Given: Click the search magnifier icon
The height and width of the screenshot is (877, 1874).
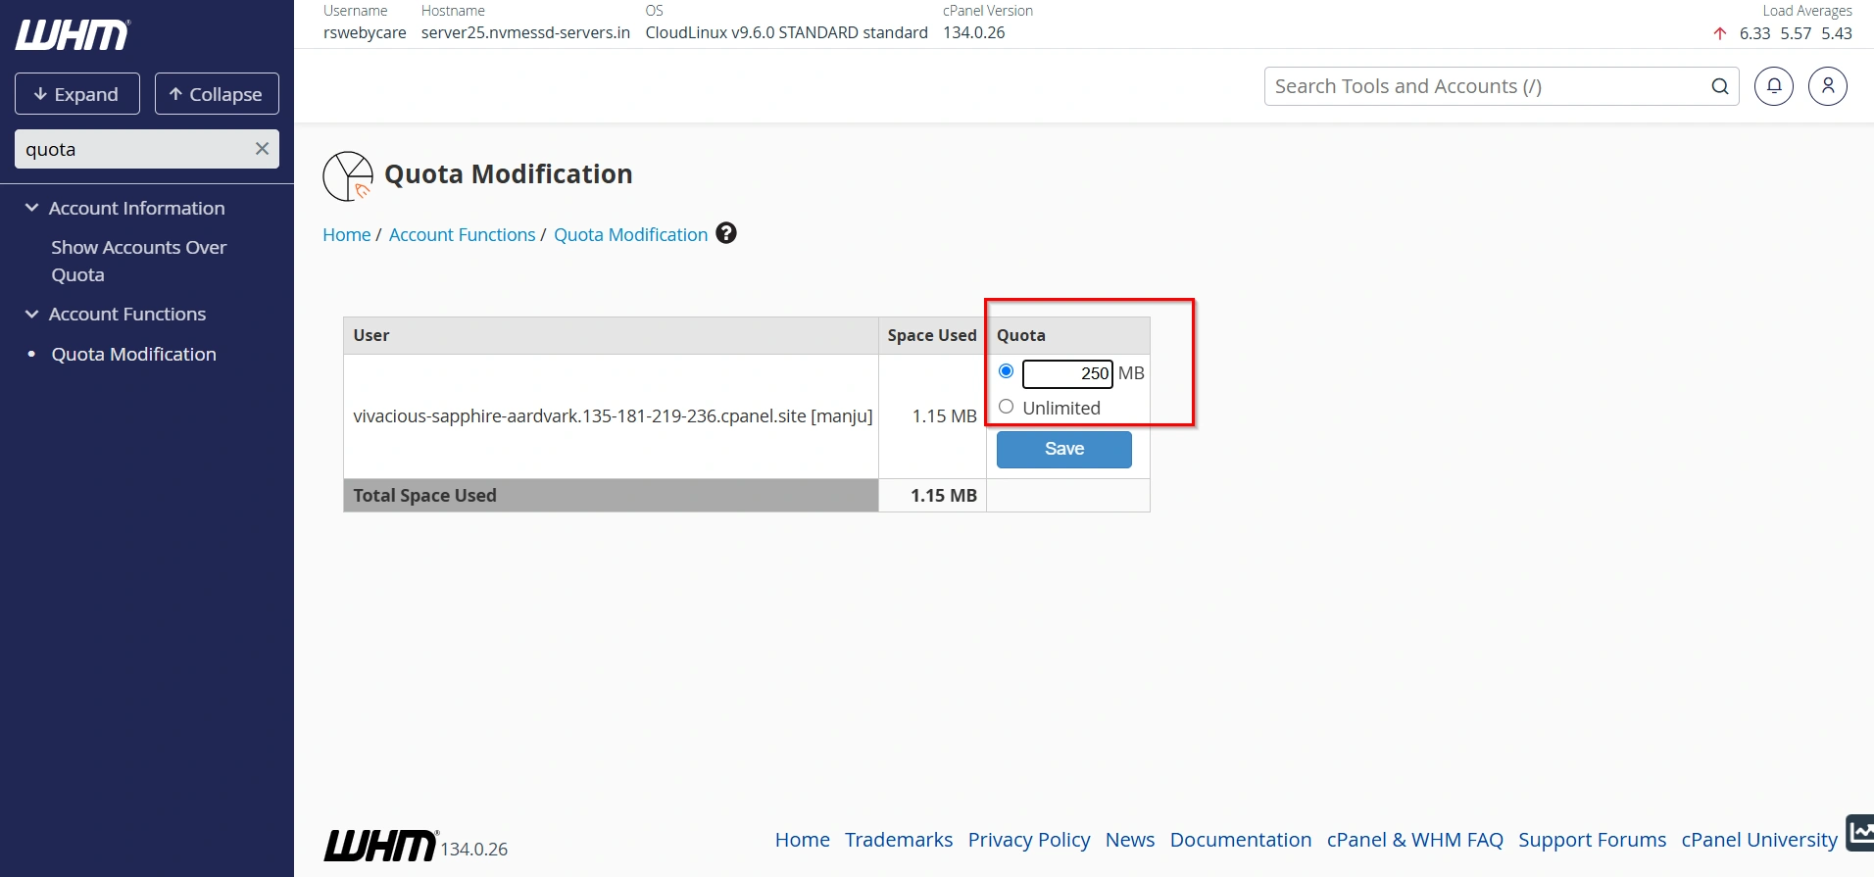Looking at the screenshot, I should click(x=1719, y=86).
